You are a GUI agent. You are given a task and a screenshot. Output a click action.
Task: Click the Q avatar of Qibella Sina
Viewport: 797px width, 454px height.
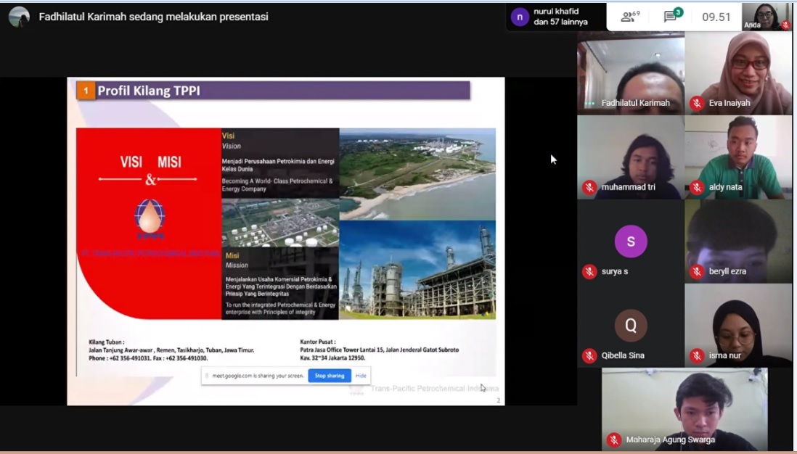click(x=630, y=326)
